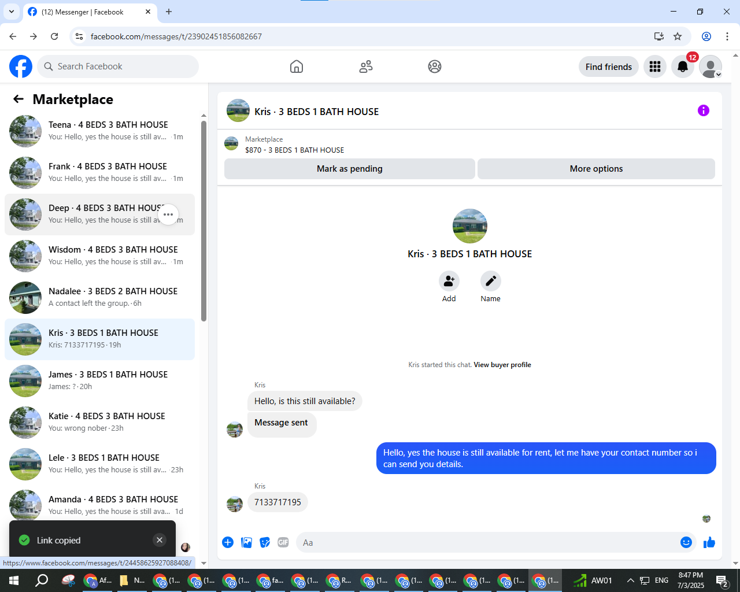The width and height of the screenshot is (740, 592).
Task: Click the Facebook logo
Action: [x=21, y=66]
